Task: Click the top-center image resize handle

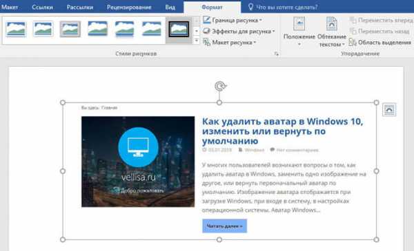Action: click(x=219, y=102)
